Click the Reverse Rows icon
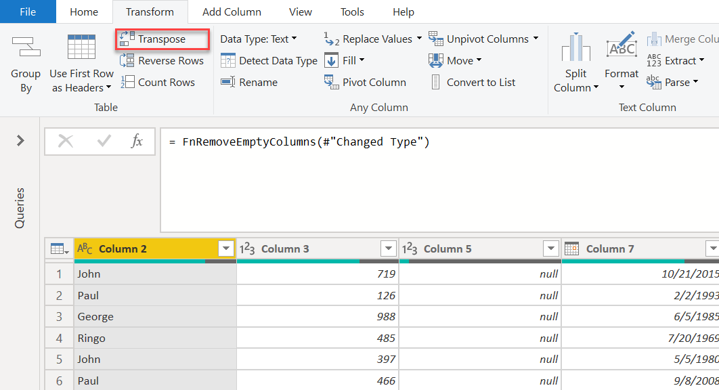 click(x=127, y=60)
